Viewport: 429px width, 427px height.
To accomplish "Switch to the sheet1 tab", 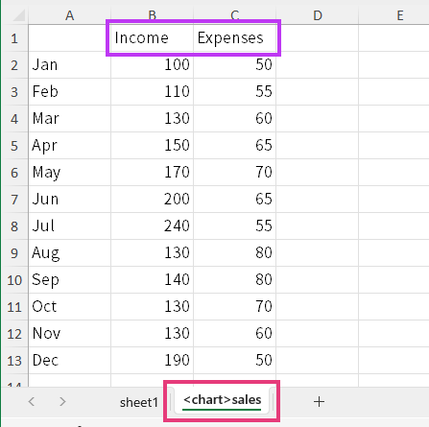I will click(x=139, y=402).
